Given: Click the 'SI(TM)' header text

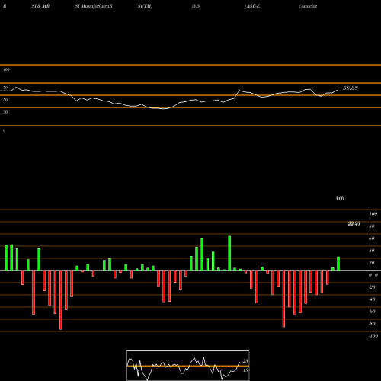Looking at the screenshot, I should (x=145, y=6).
